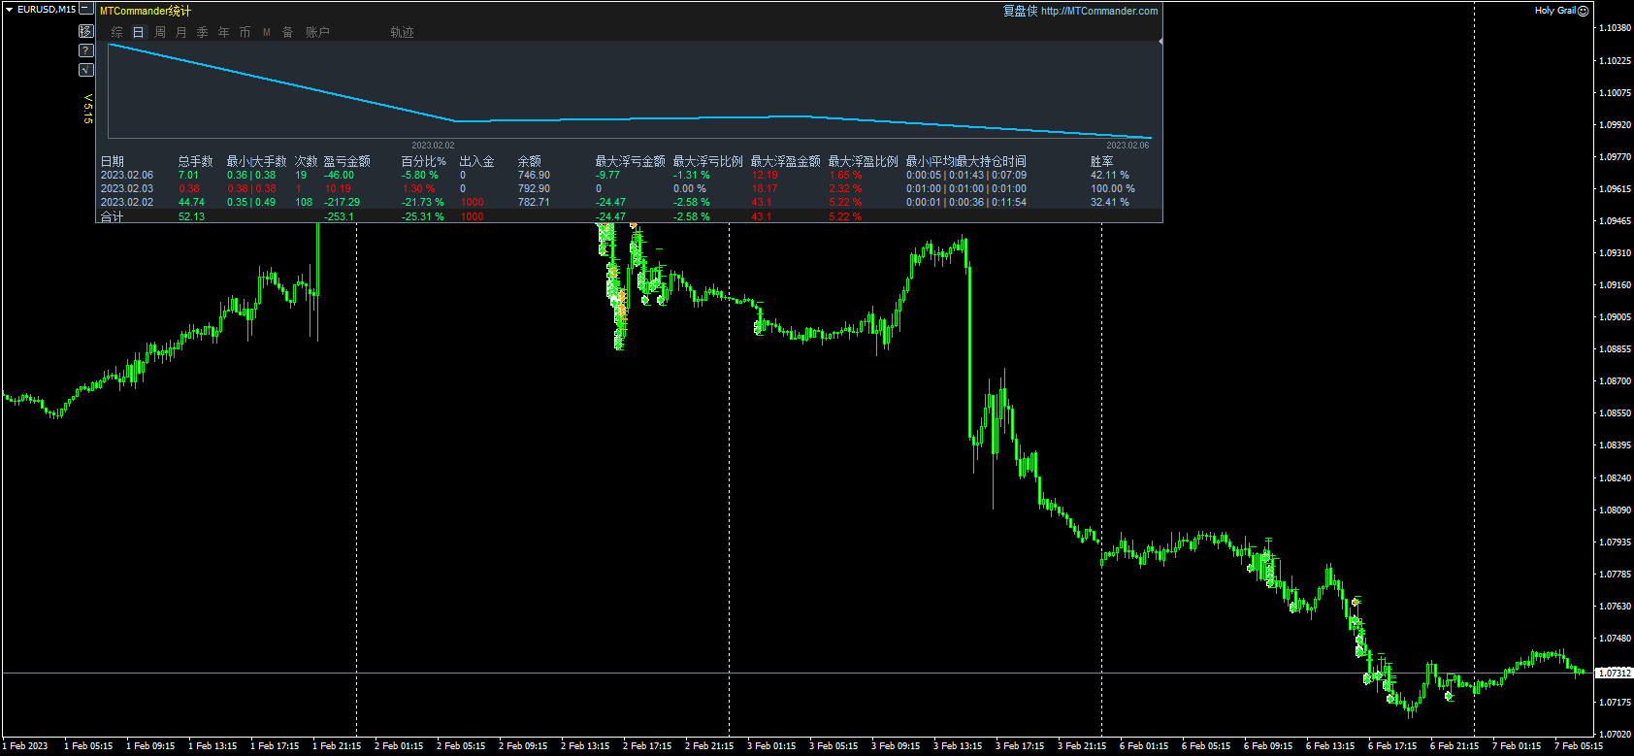Screen dimensions: 1634x756
Task: Open the 季 quarterly tab
Action: (203, 33)
